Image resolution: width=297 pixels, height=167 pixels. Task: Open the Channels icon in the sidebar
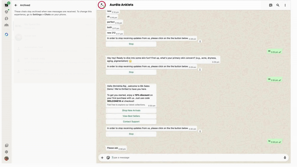pyautogui.click(x=6, y=19)
